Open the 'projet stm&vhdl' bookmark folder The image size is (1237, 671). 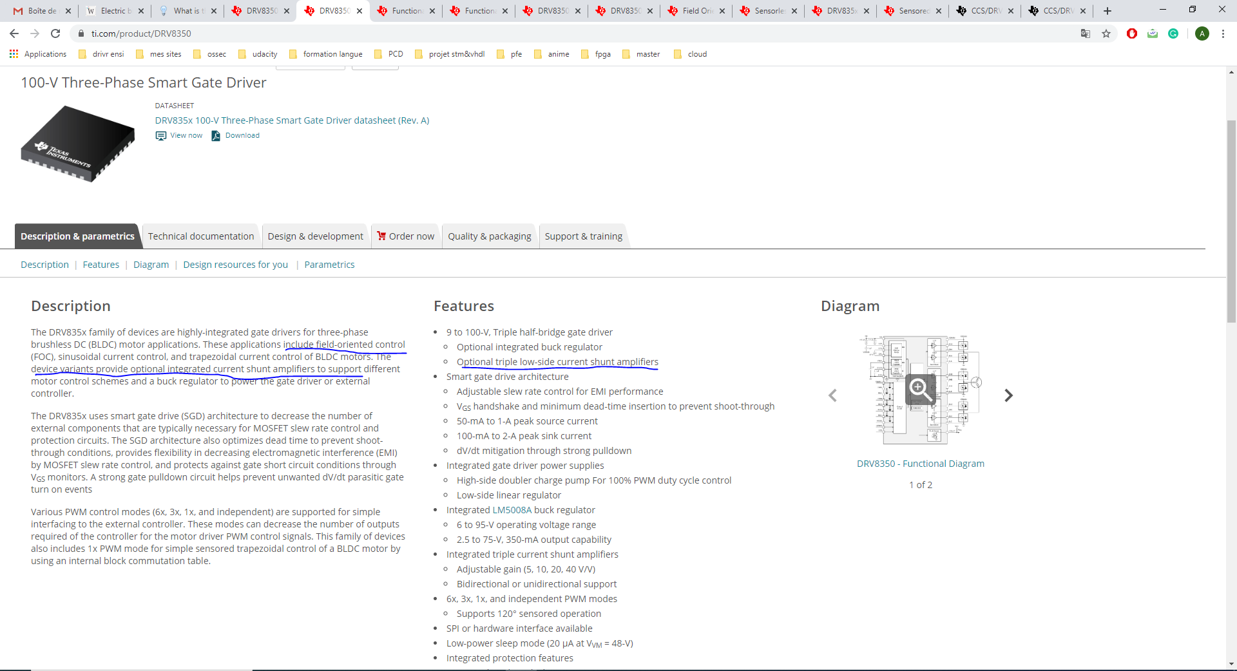(450, 54)
